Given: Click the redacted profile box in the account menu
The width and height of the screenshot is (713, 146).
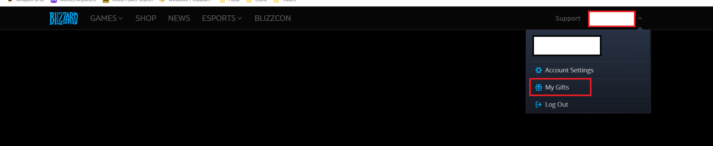Looking at the screenshot, I should pyautogui.click(x=567, y=46).
